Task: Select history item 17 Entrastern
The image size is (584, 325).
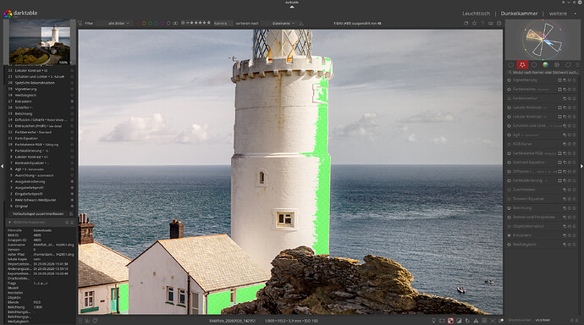Action: click(40, 102)
